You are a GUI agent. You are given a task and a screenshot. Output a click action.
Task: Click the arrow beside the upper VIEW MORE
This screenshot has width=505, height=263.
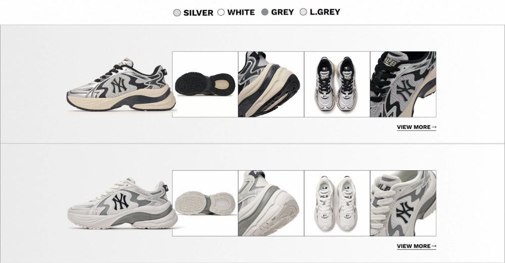pos(434,127)
